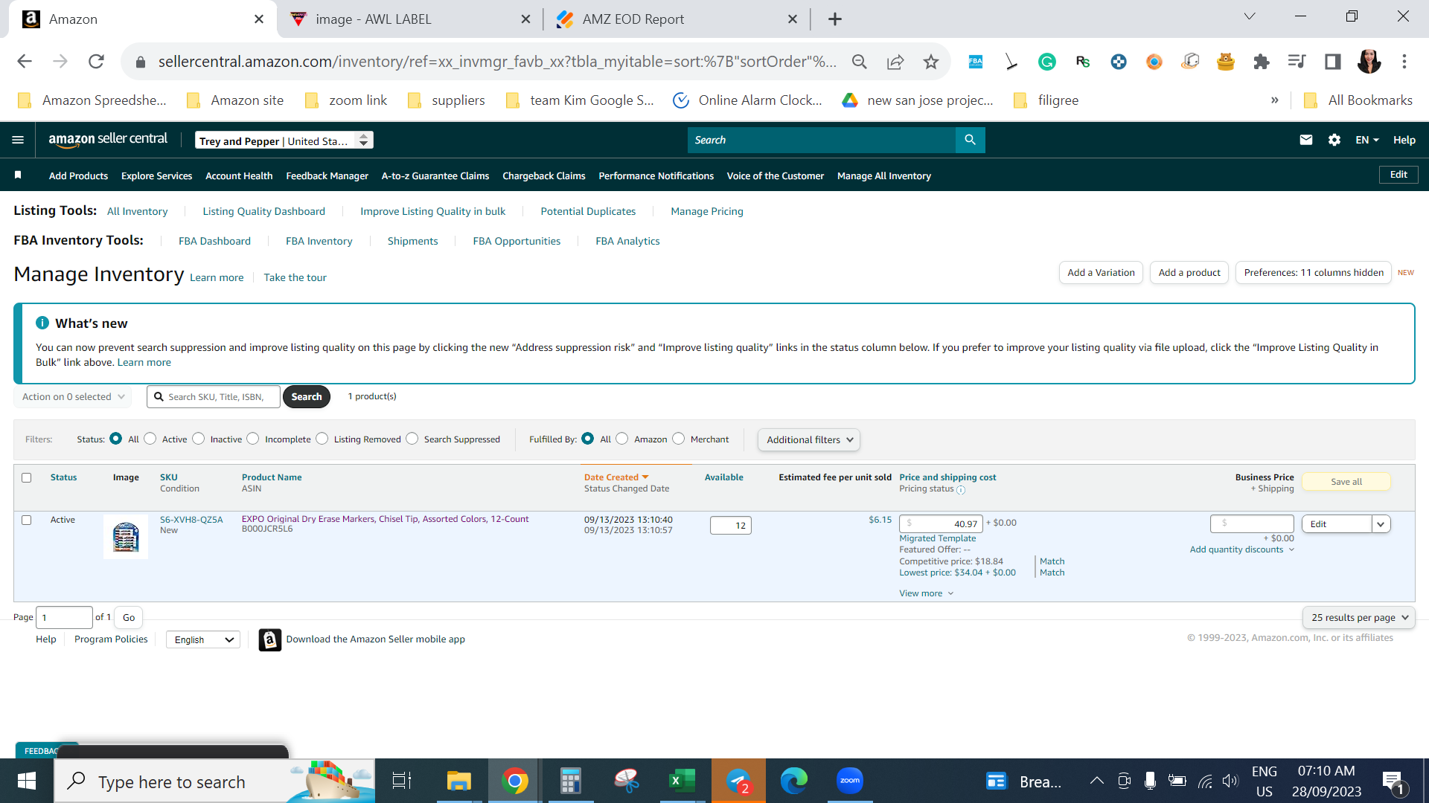Open Excel from the taskbar
This screenshot has width=1429, height=803.
681,781
